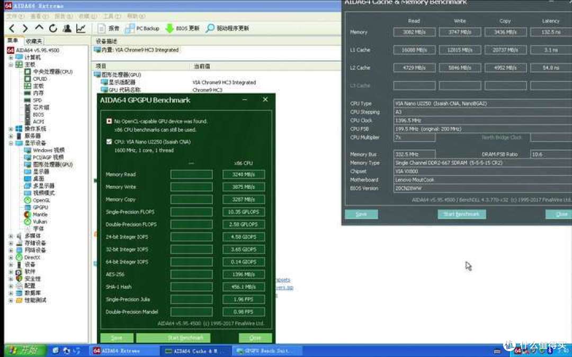Image resolution: width=572 pixels, height=357 pixels.
Task: Switch to the 菜单 menu tab
Action: [x=13, y=40]
